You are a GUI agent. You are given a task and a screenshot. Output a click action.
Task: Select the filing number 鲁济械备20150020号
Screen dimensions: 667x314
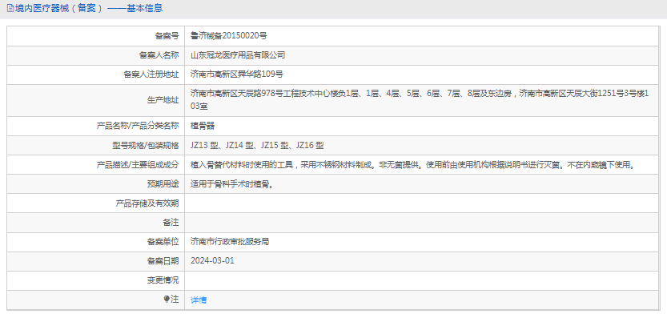[229, 36]
